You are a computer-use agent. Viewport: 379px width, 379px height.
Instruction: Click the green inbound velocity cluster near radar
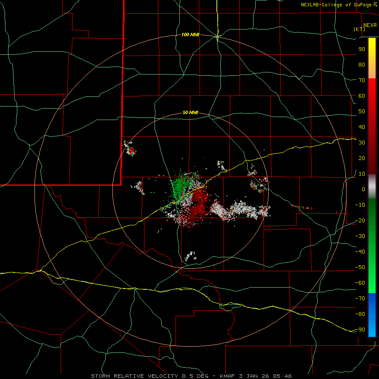[180, 187]
